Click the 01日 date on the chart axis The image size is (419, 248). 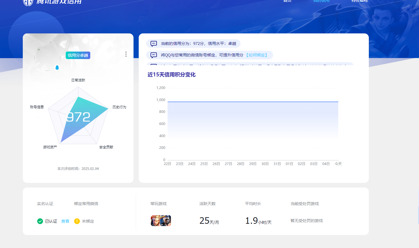[x=290, y=164]
